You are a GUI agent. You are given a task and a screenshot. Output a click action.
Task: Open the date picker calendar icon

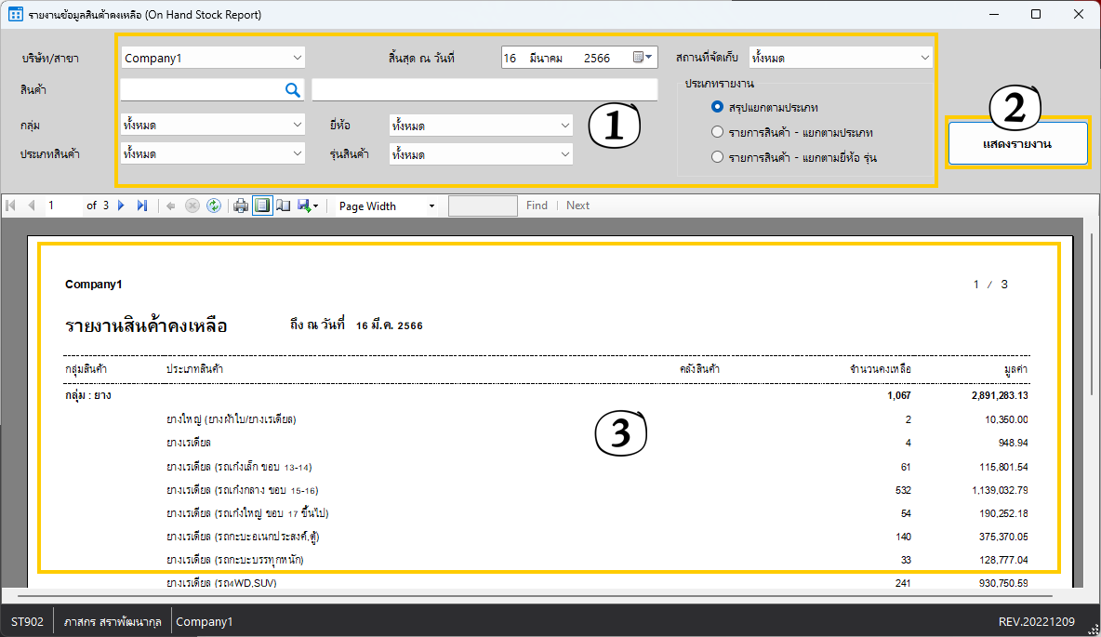pyautogui.click(x=643, y=58)
